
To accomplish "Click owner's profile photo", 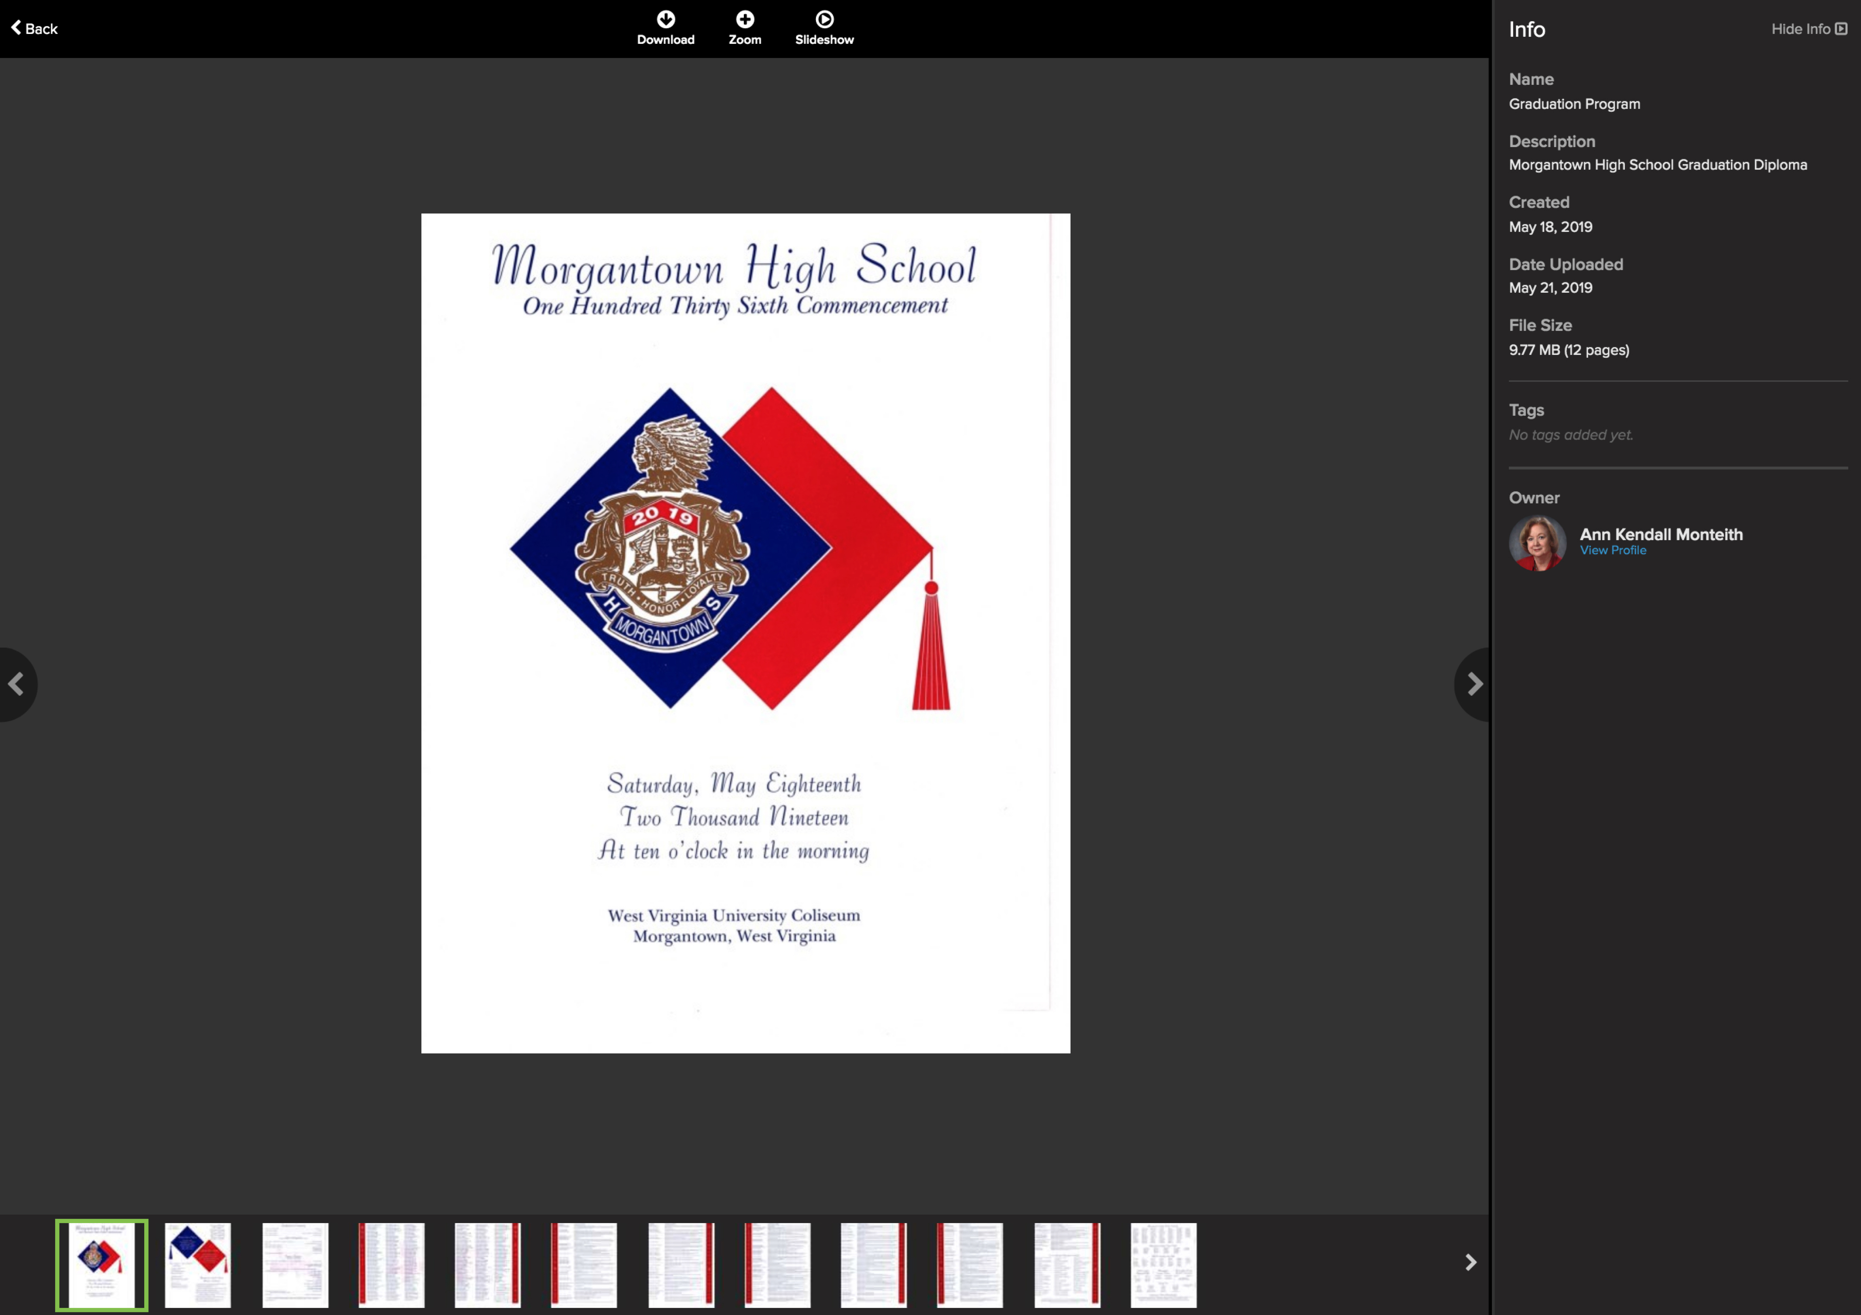I will pos(1537,543).
